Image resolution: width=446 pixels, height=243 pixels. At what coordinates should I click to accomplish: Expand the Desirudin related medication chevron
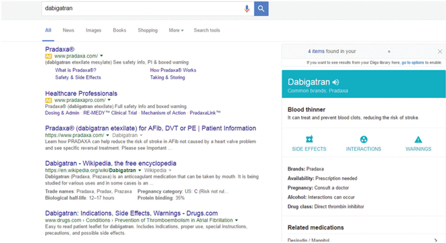[x=435, y=240]
